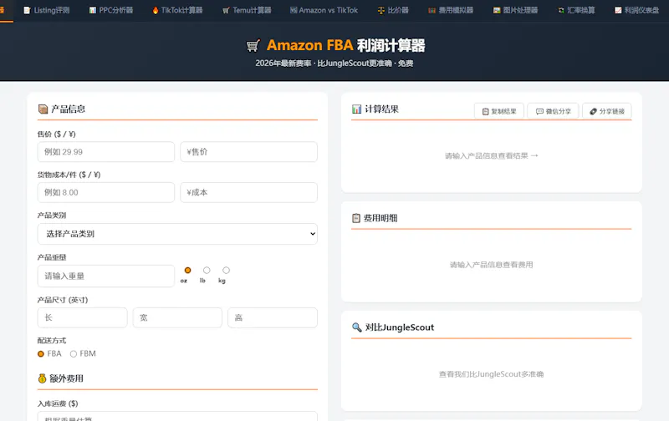Switch to the TikTok计算器 tab

pos(177,10)
